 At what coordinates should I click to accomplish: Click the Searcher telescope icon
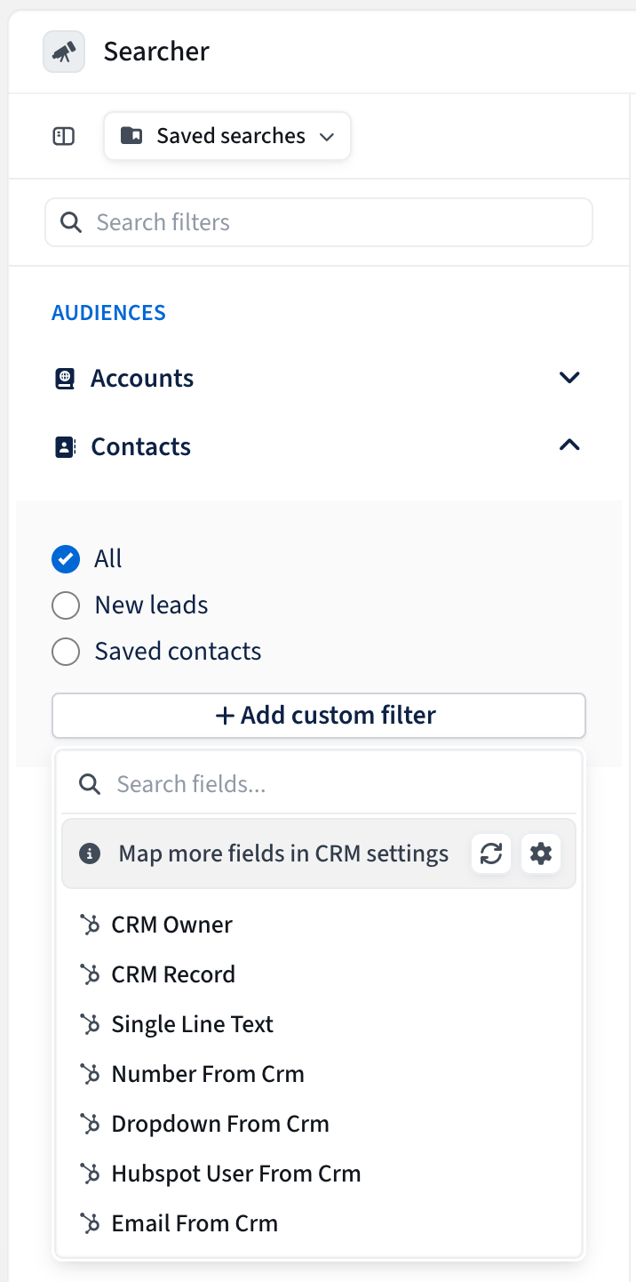[x=64, y=52]
